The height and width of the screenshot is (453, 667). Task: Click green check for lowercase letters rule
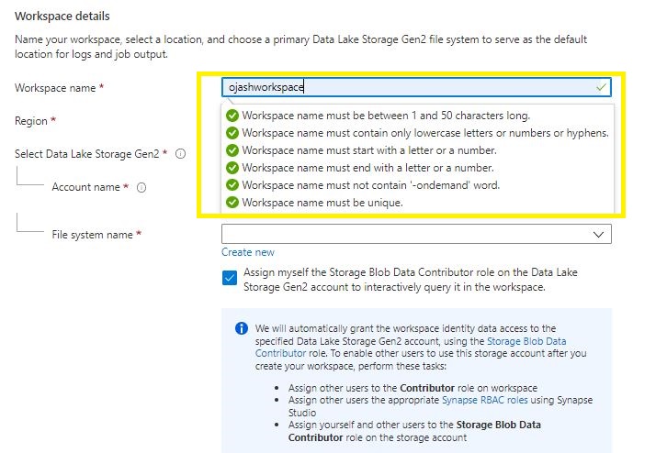pos(232,133)
